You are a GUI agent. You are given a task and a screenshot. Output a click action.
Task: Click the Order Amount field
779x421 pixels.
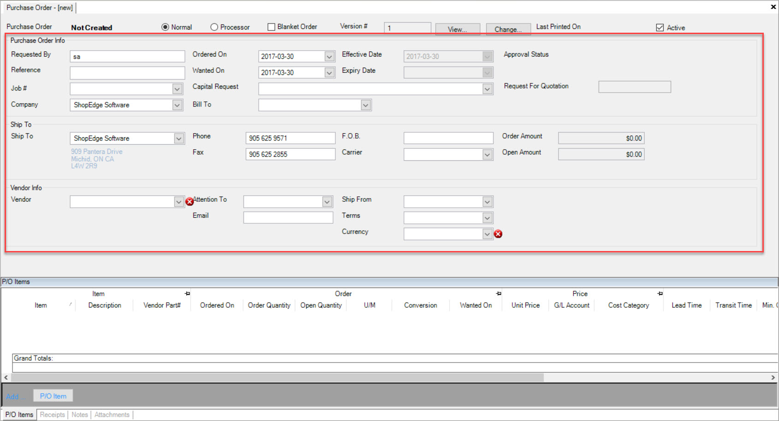601,138
